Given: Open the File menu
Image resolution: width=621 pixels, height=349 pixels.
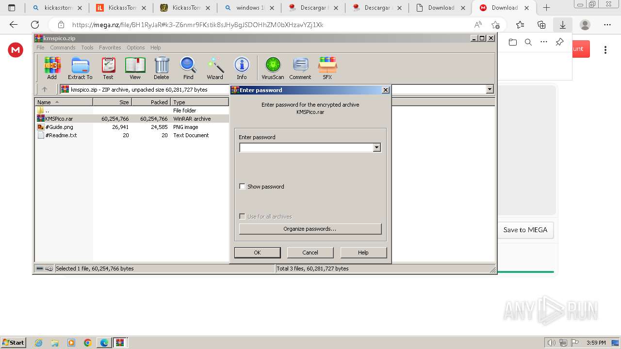Looking at the screenshot, I should point(40,48).
